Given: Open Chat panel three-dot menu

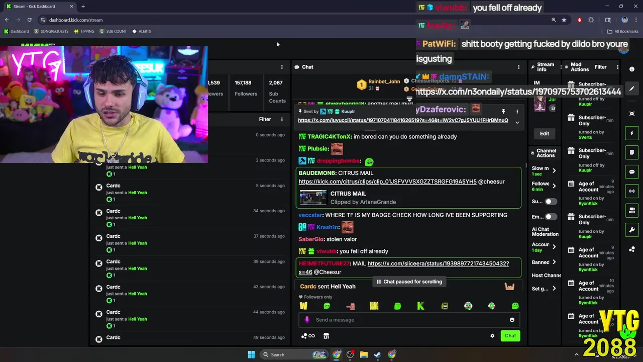Looking at the screenshot, I should 519,67.
